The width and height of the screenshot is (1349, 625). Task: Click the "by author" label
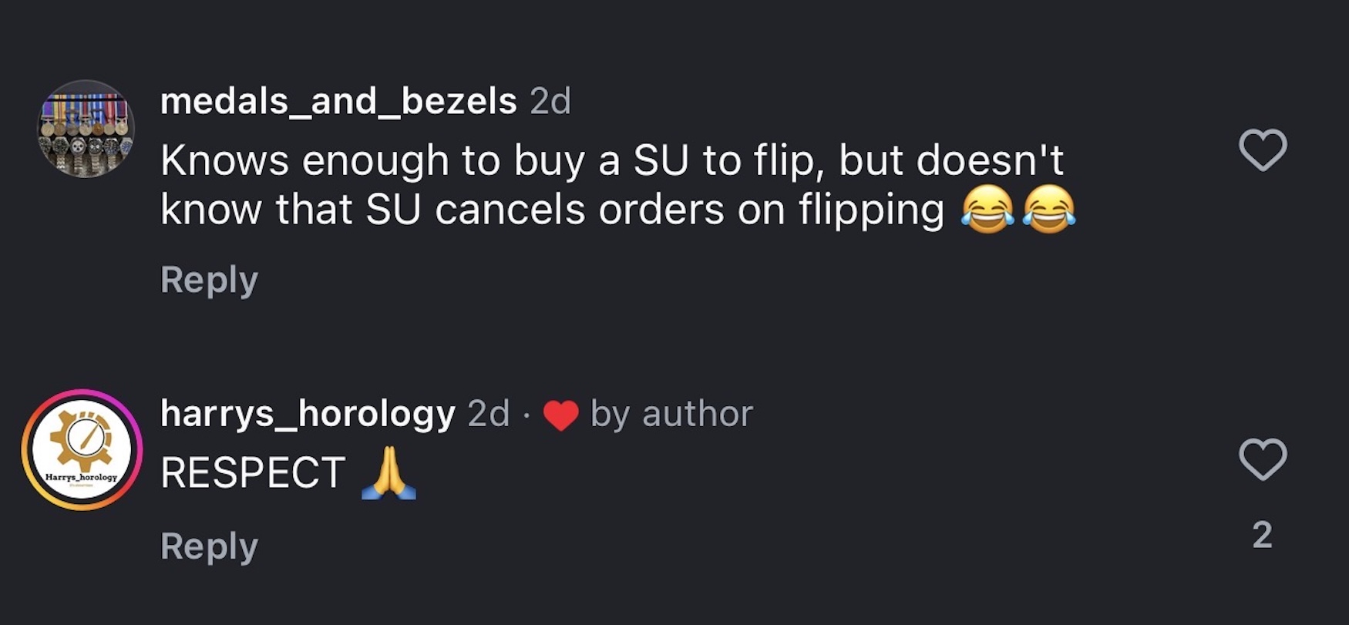click(x=671, y=414)
